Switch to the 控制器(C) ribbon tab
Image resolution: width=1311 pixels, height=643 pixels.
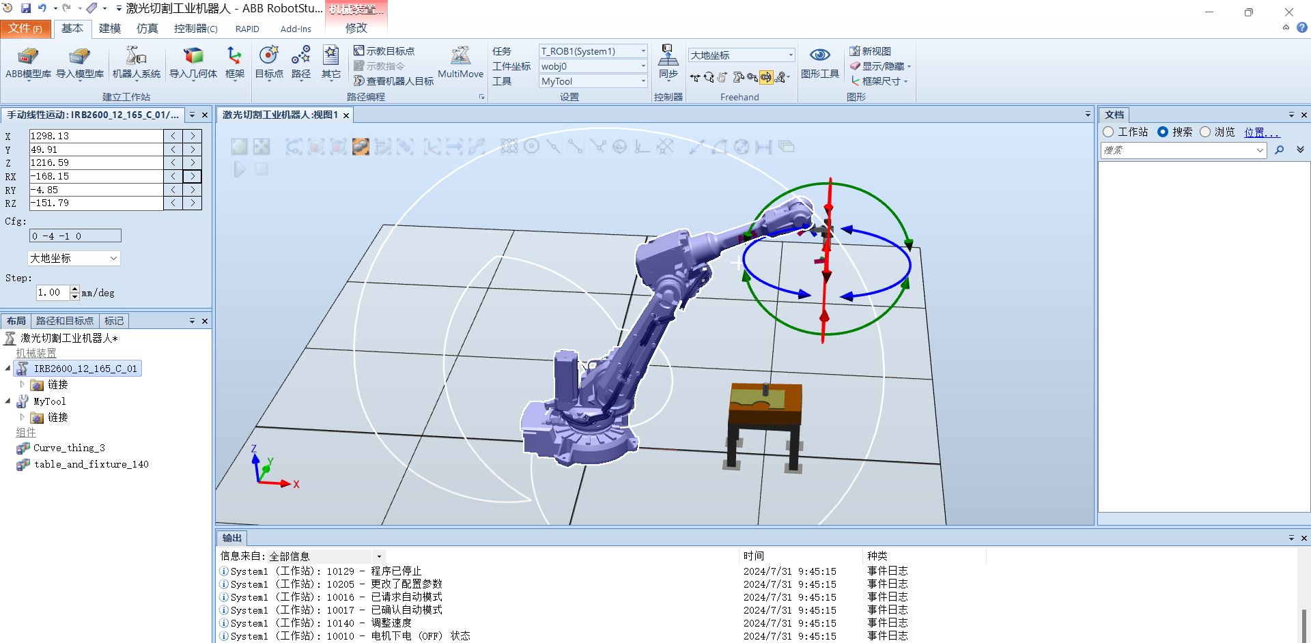pyautogui.click(x=195, y=28)
